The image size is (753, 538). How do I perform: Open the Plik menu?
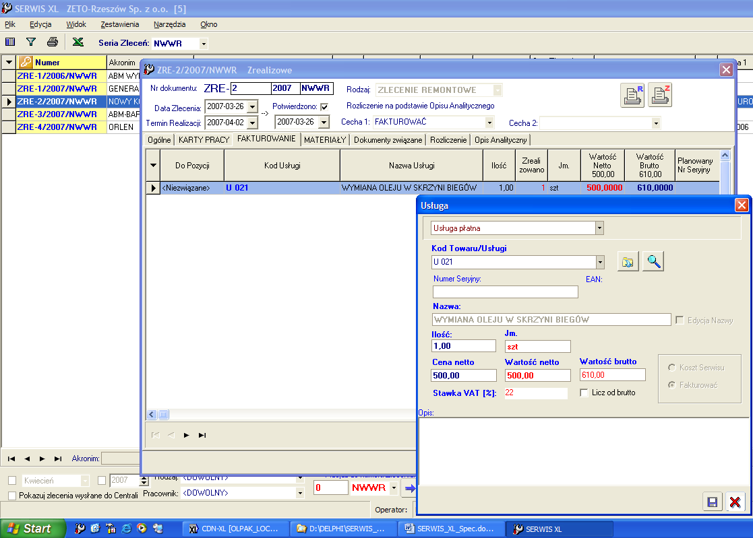point(10,24)
